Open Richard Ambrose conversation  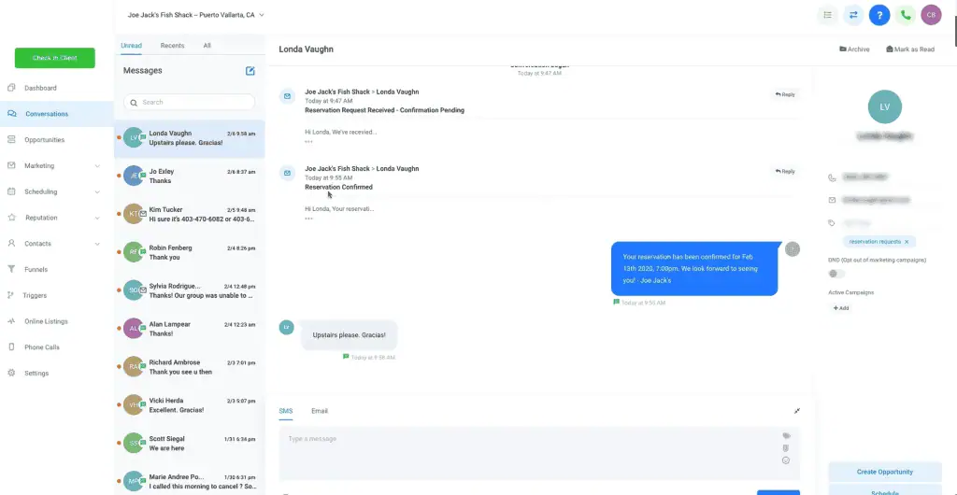point(189,367)
